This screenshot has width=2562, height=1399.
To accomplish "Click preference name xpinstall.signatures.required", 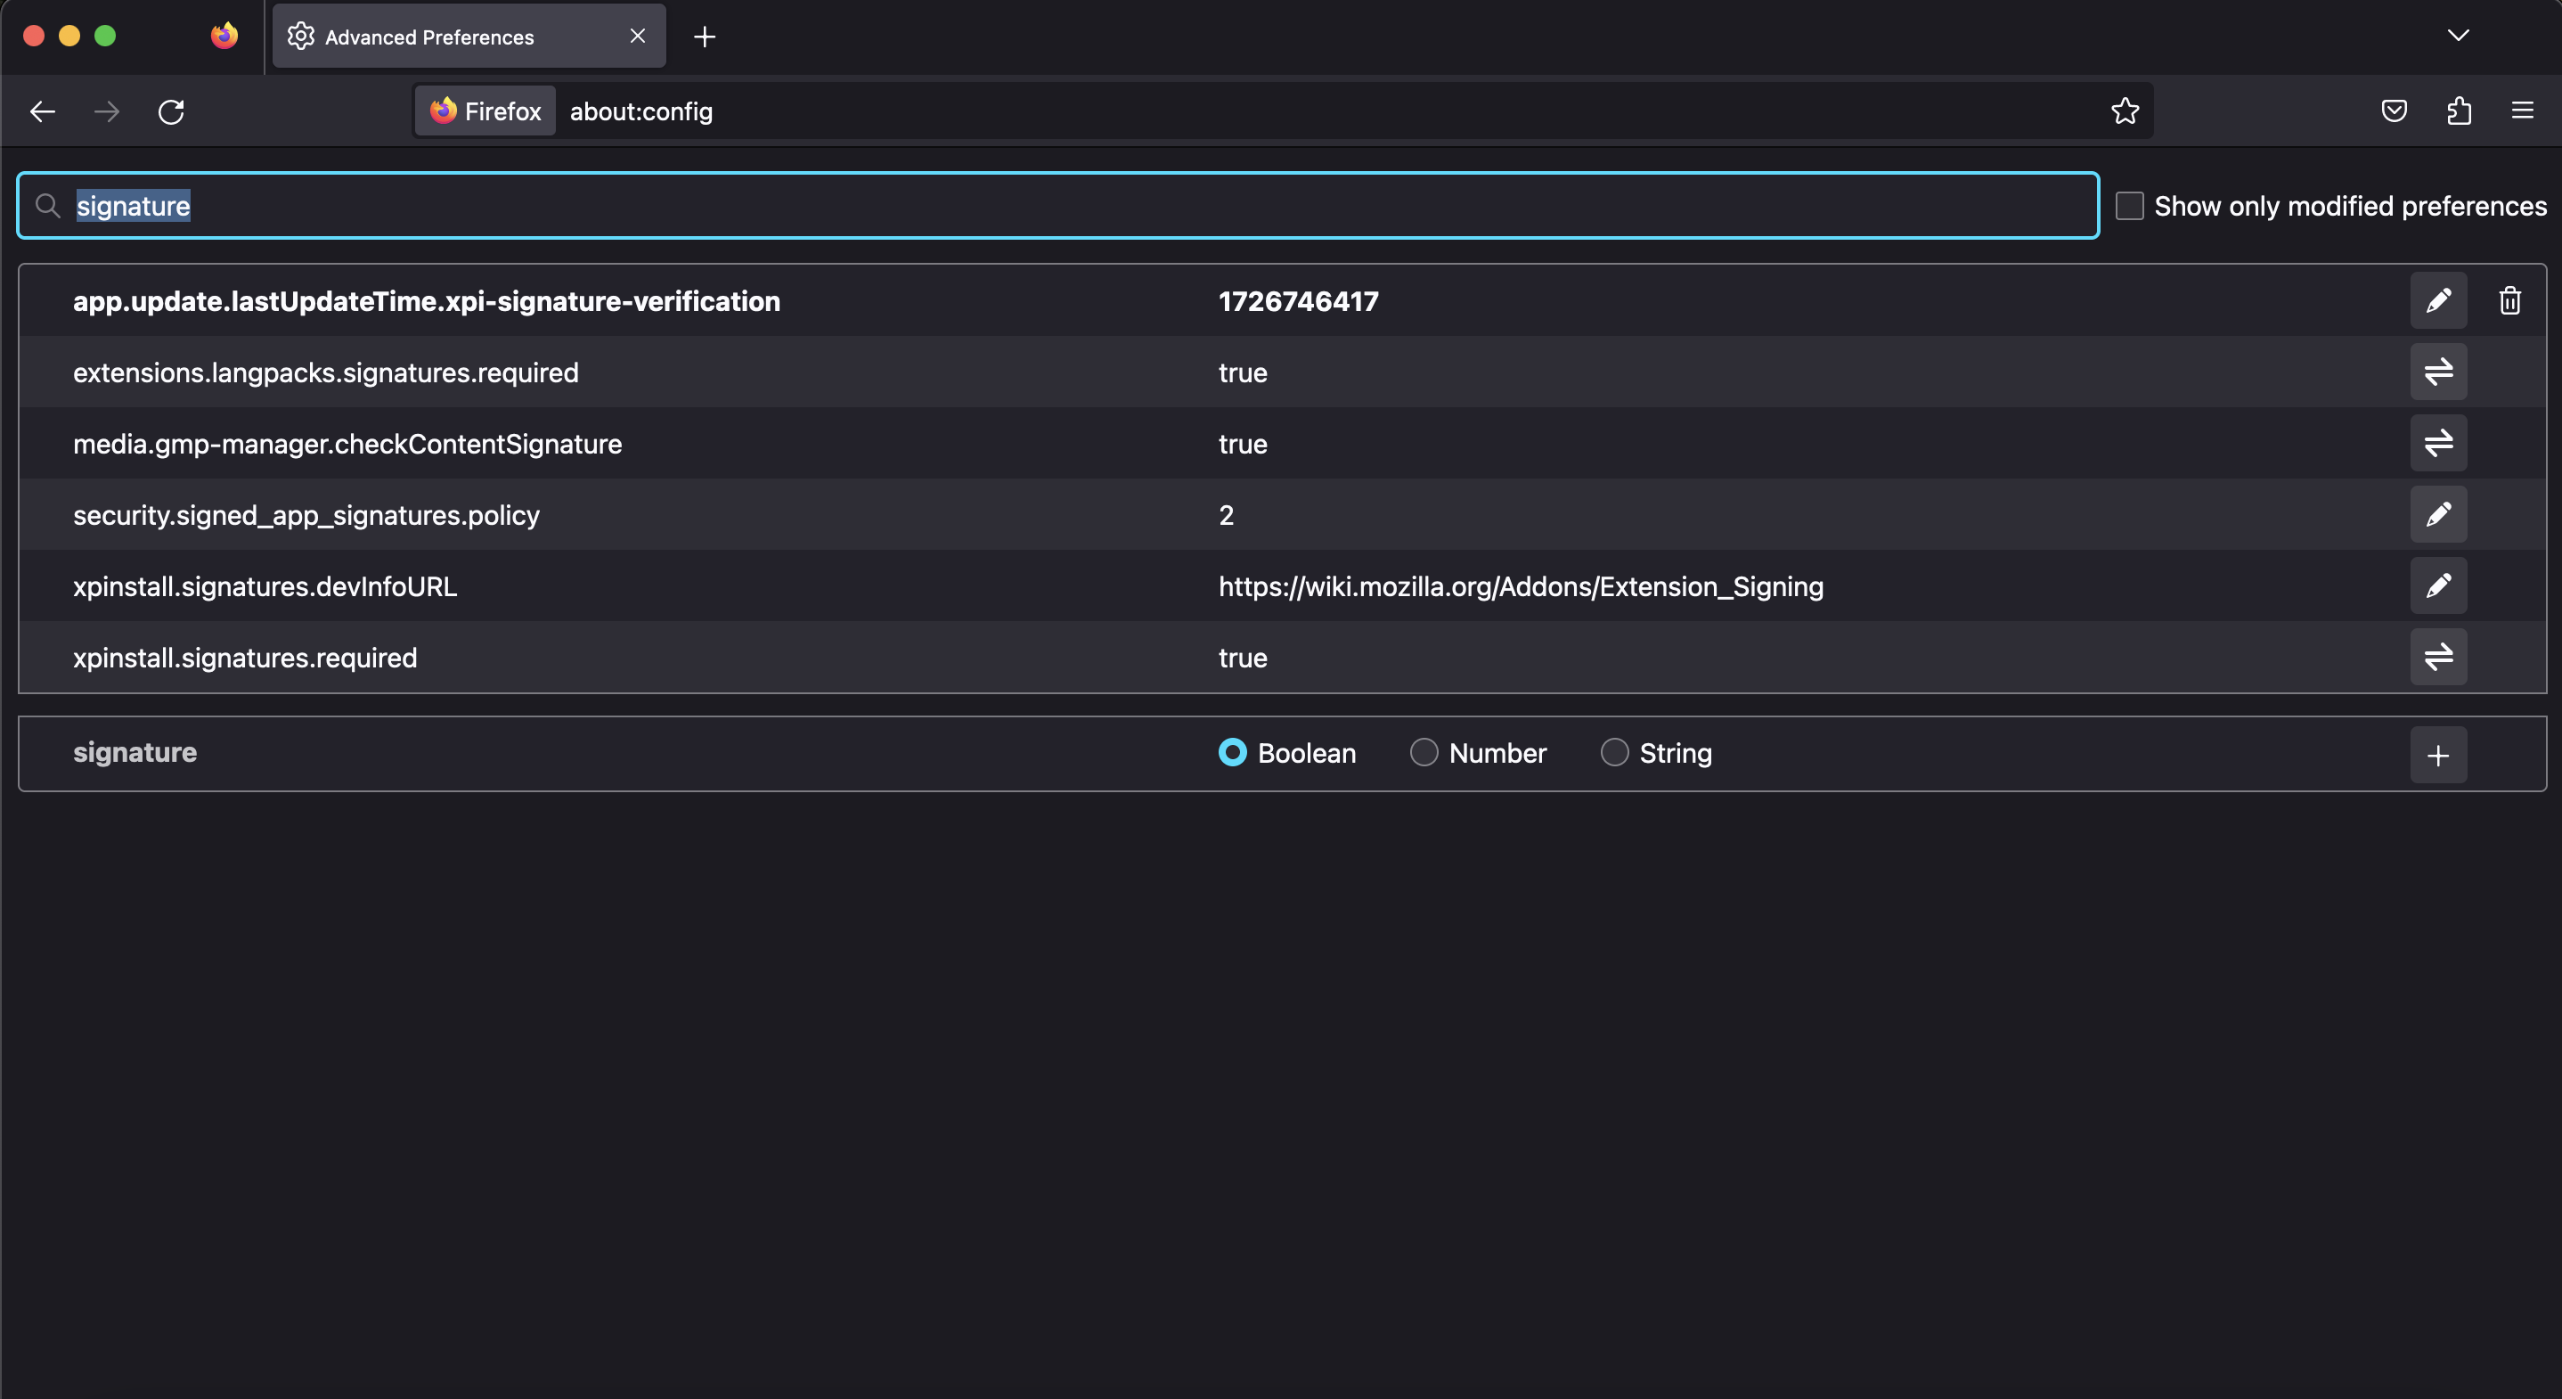I will 245,658.
